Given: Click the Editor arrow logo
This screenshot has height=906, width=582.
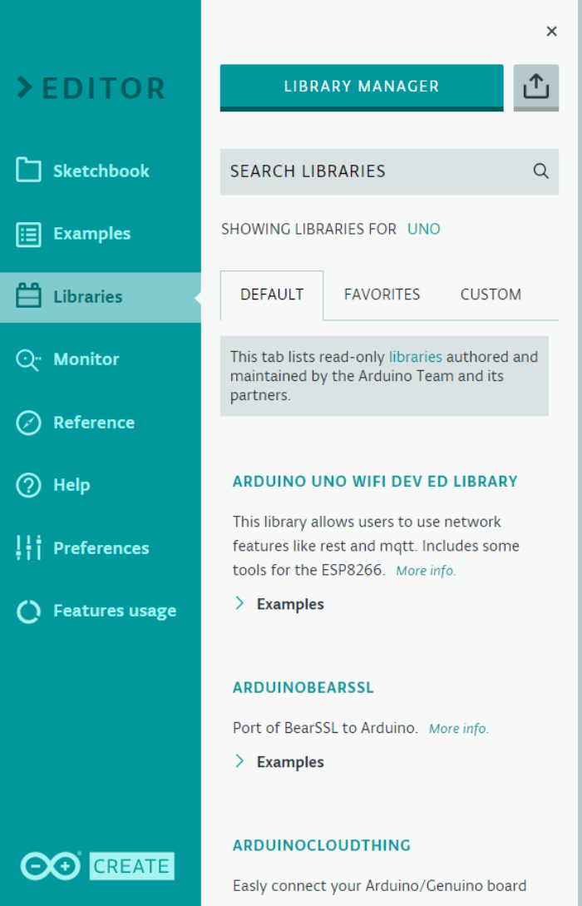Looking at the screenshot, I should [x=25, y=87].
